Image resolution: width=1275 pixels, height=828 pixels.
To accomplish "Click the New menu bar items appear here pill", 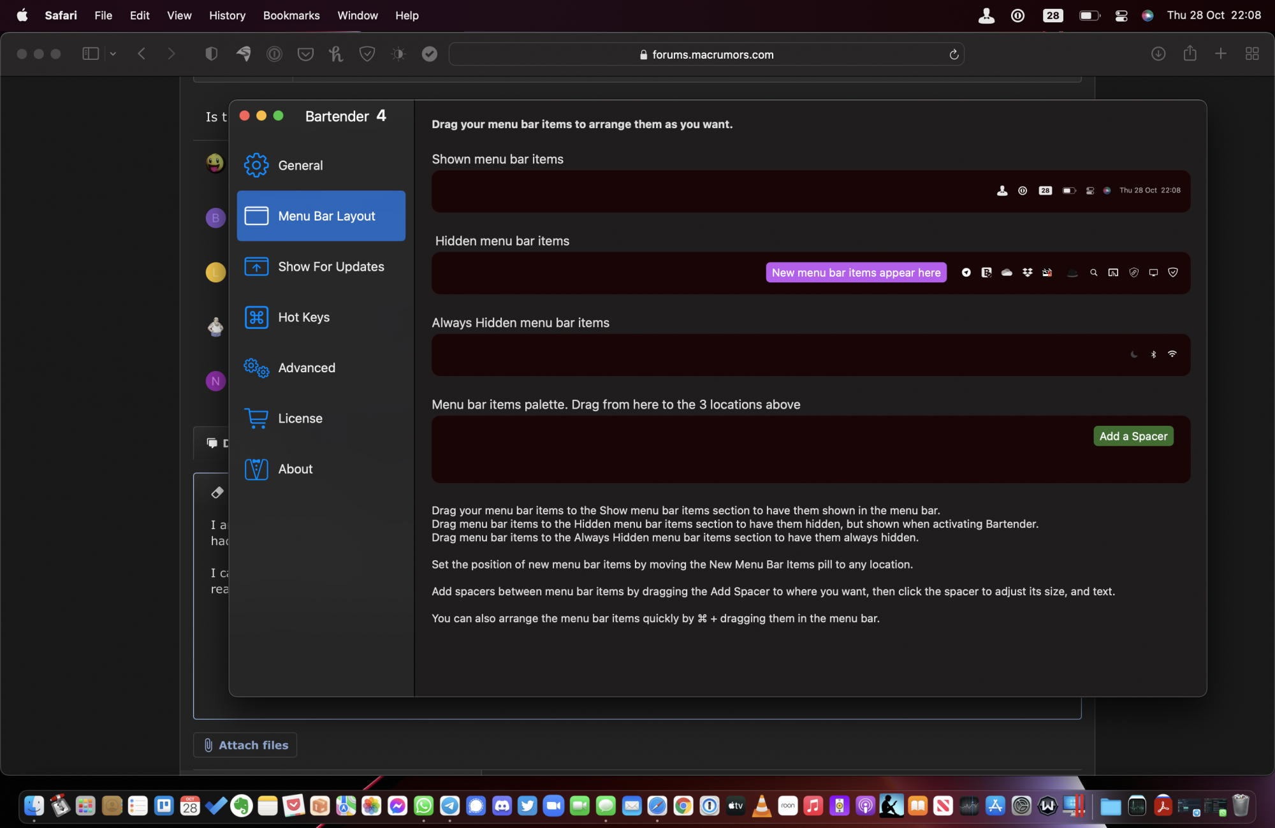I will pos(856,272).
